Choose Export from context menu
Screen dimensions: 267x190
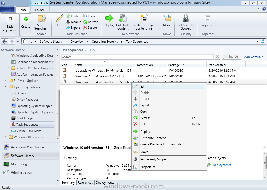pos(169,105)
